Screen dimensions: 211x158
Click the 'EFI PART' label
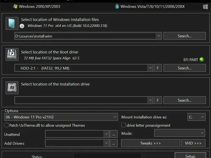(191, 60)
